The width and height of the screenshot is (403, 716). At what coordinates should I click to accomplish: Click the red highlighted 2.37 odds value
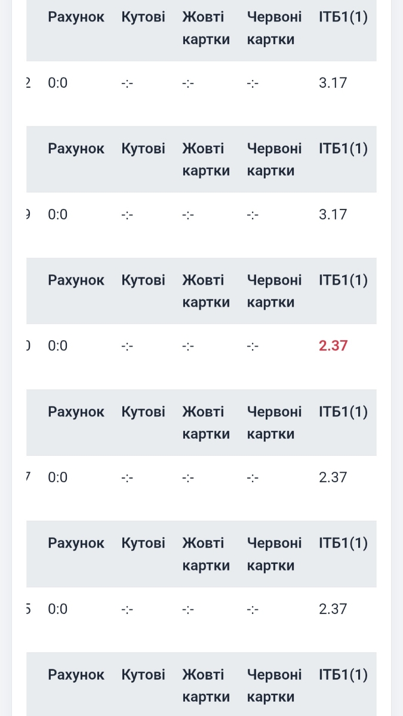point(333,345)
